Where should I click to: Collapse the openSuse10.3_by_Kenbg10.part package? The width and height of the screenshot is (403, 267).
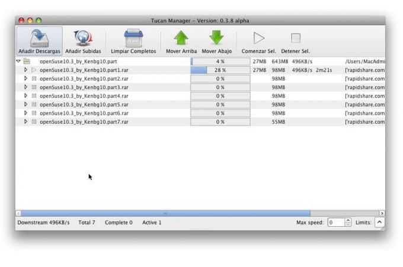point(18,62)
